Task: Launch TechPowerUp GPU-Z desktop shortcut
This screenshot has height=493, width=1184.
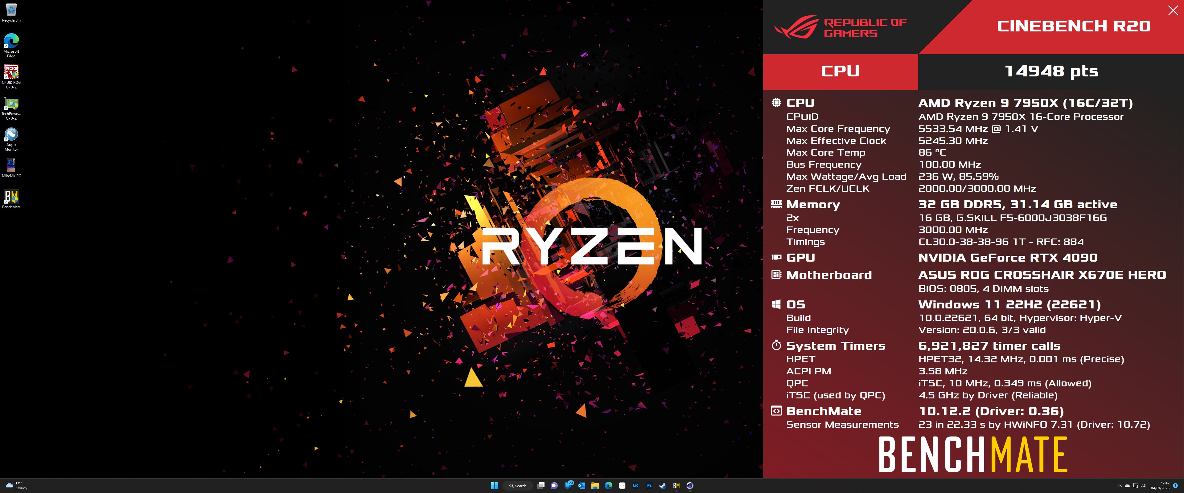Action: pyautogui.click(x=11, y=108)
